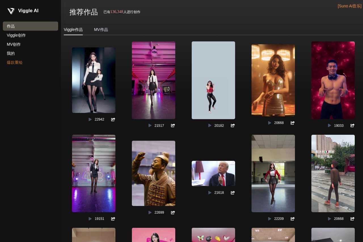Open the Suno Ai音乐 link
The height and width of the screenshot is (242, 363).
349,6
